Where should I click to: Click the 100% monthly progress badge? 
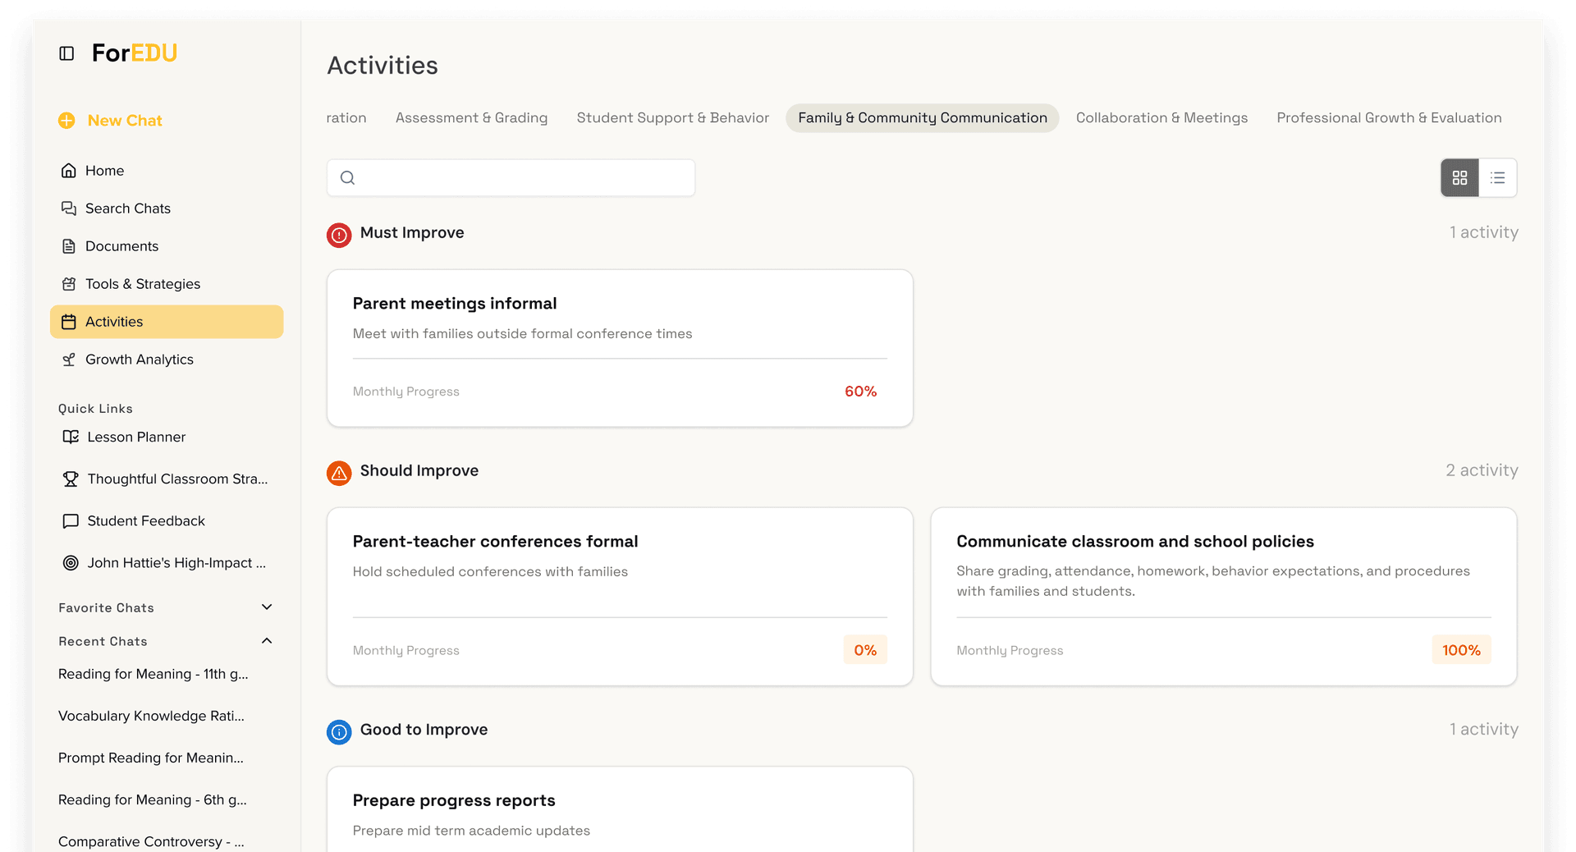1461,650
